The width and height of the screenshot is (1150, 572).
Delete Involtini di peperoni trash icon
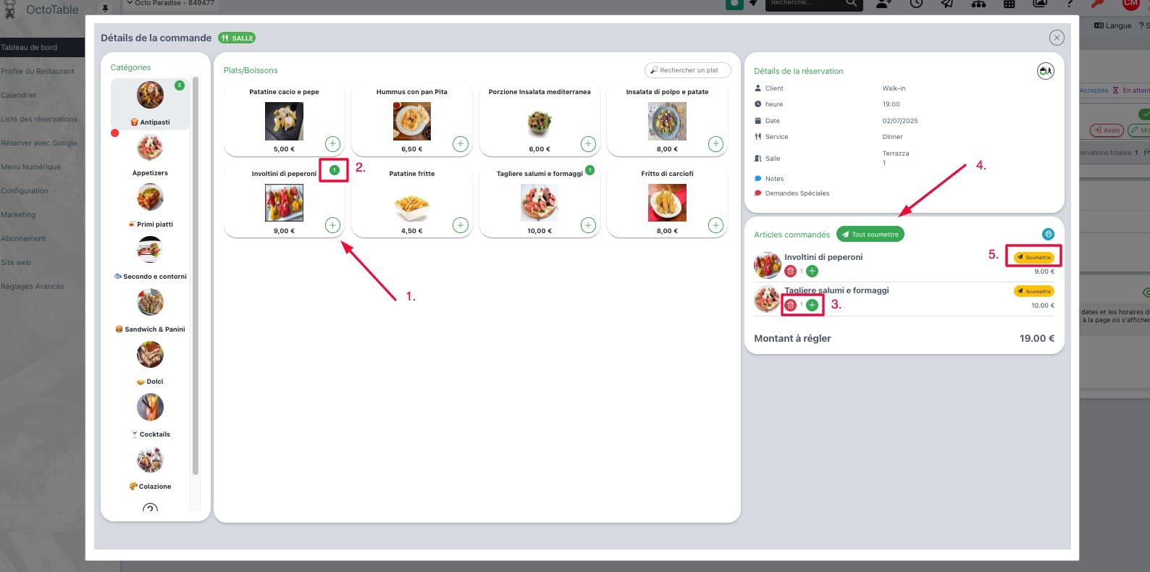click(x=791, y=271)
